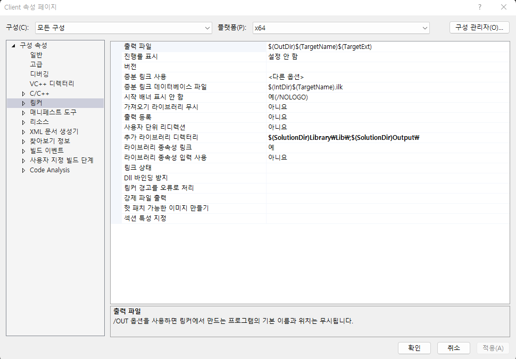Expand the 사용자 지정 빌드 단계 arrow

pos(23,161)
